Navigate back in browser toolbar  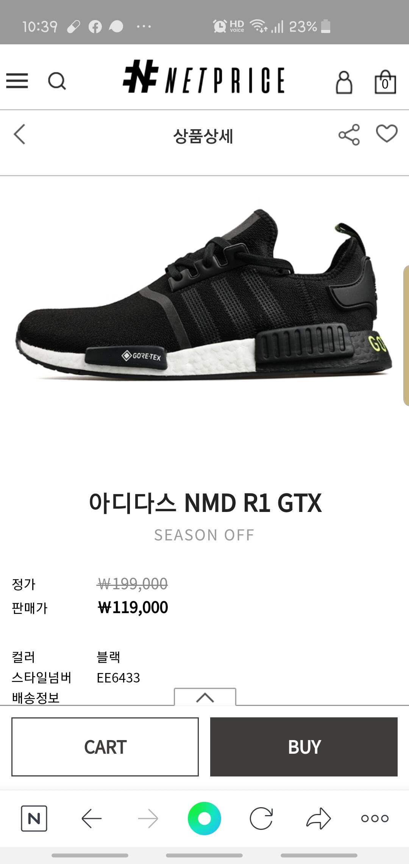pyautogui.click(x=92, y=819)
